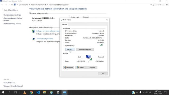The width and height of the screenshot is (169, 95).
Task: Open Settings gear from taskbar
Action: [x=58, y=92]
